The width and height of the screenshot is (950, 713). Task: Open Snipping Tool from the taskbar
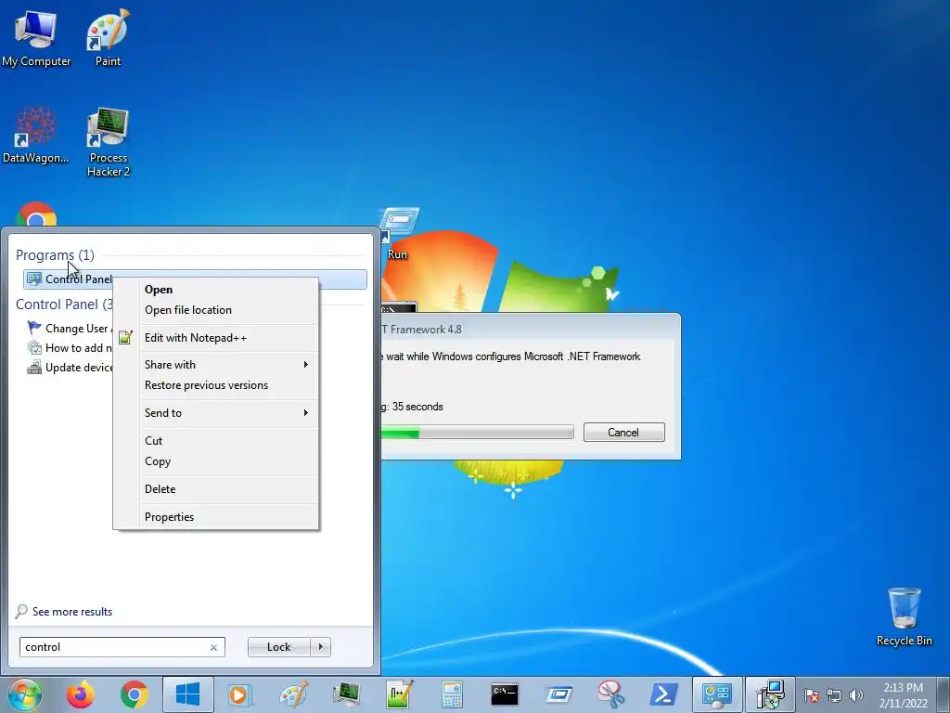tap(610, 694)
